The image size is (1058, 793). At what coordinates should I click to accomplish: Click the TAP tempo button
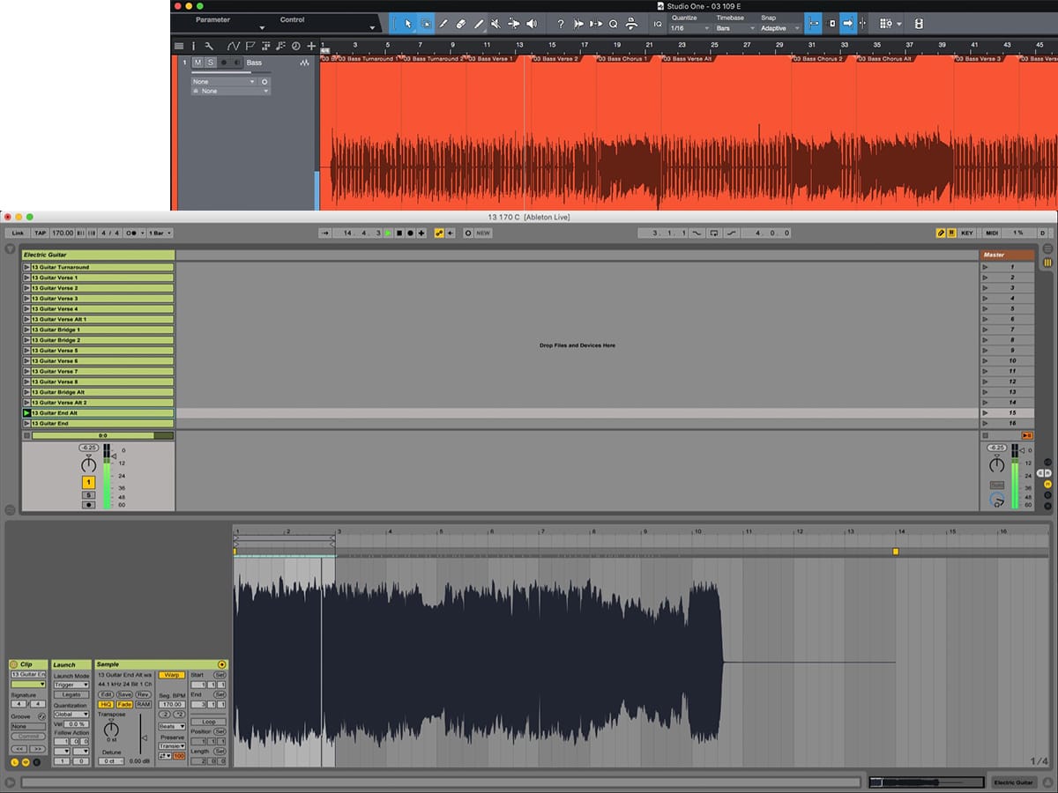[x=41, y=233]
